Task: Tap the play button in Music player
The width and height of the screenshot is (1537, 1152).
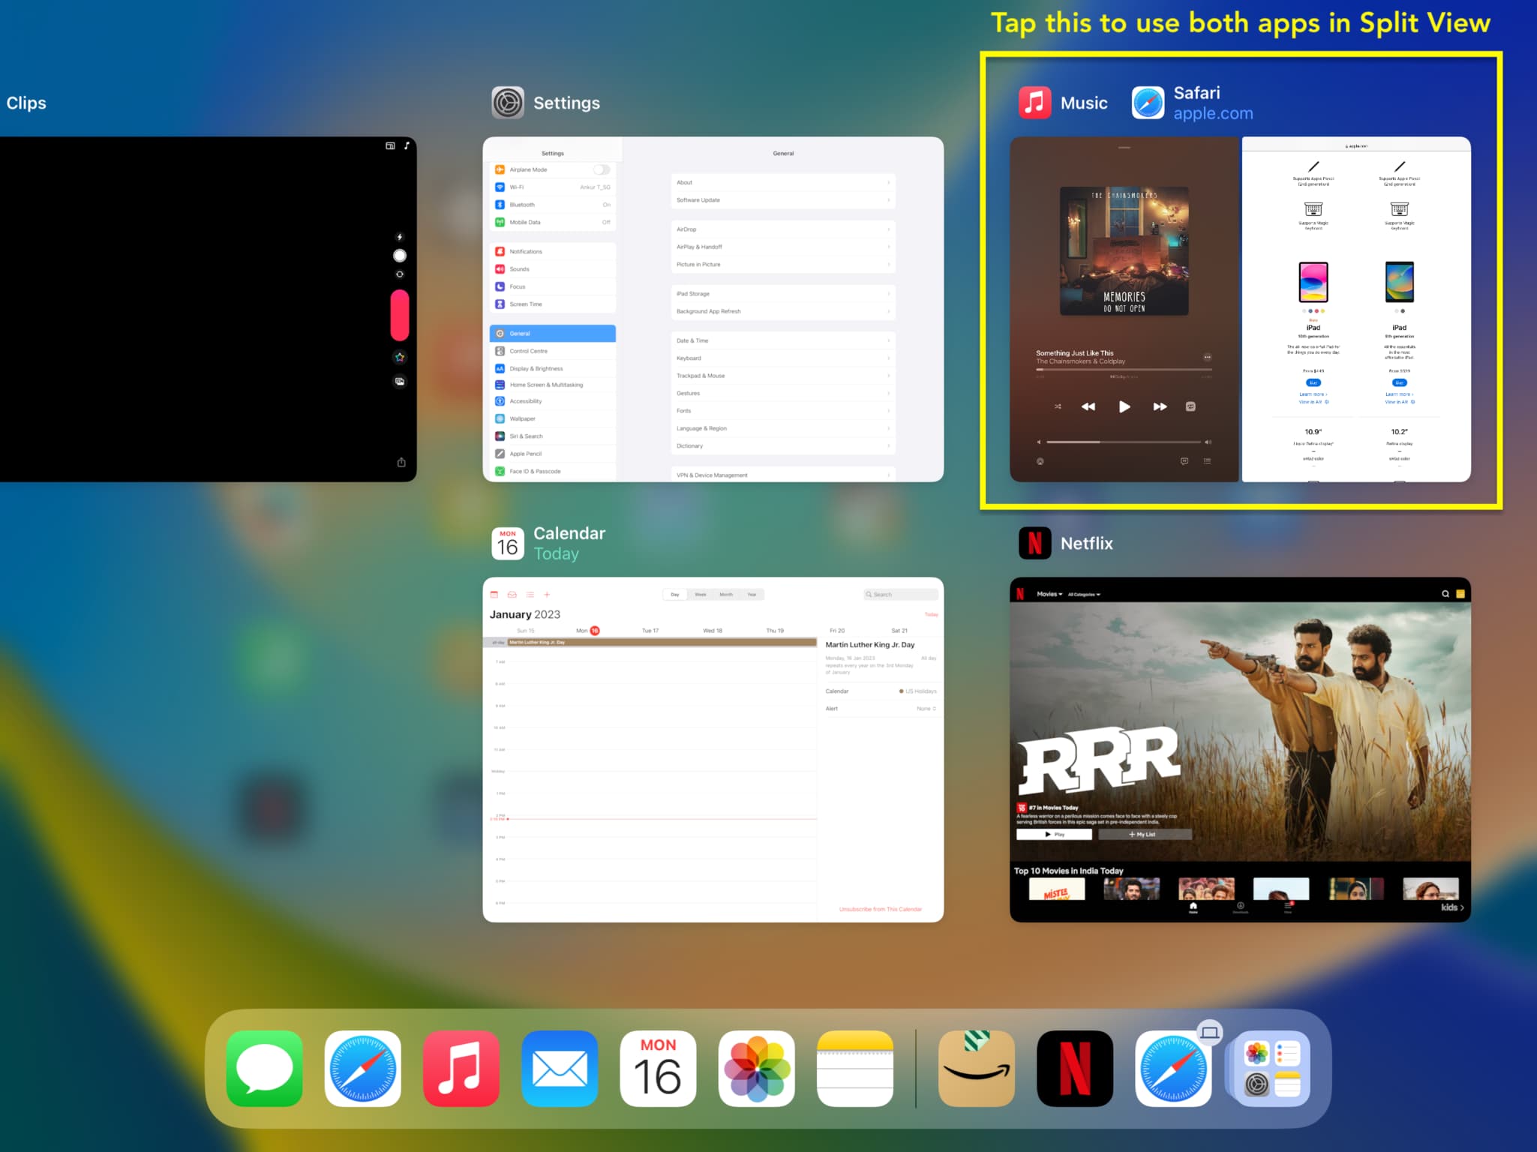Action: click(x=1124, y=406)
